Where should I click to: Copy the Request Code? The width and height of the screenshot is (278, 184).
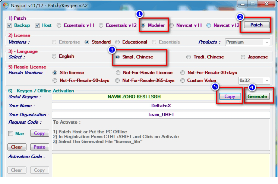tap(40, 133)
